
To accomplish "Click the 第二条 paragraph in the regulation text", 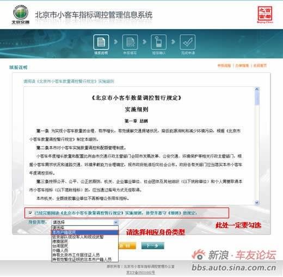I will (x=81, y=148).
